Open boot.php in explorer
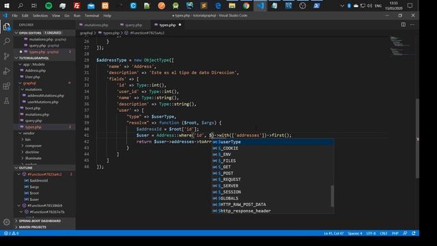Screen dimensions: 437x246 point(44,108)
